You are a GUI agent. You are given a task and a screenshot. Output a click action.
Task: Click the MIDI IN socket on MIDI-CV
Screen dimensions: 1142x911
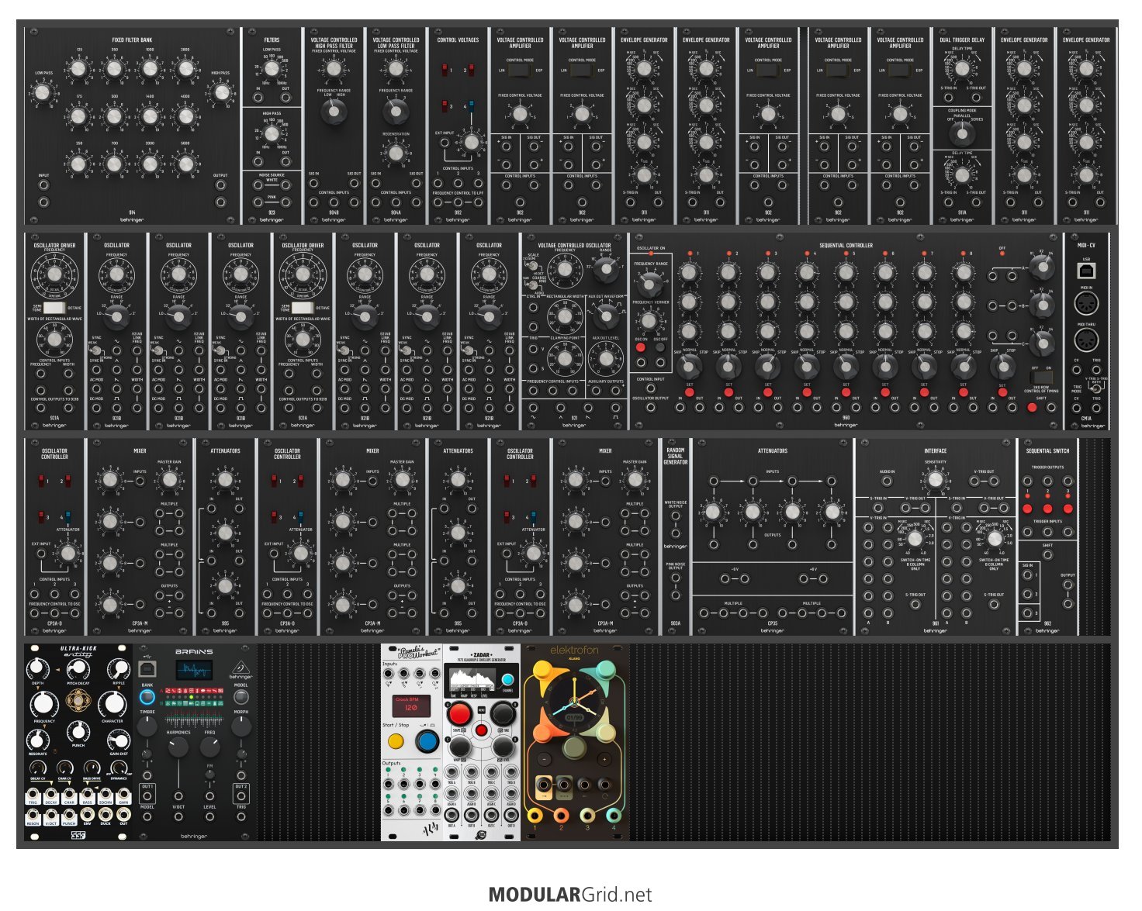pyautogui.click(x=1086, y=304)
